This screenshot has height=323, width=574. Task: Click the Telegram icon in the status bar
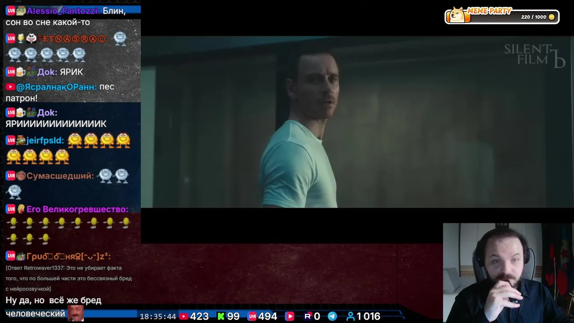click(332, 316)
